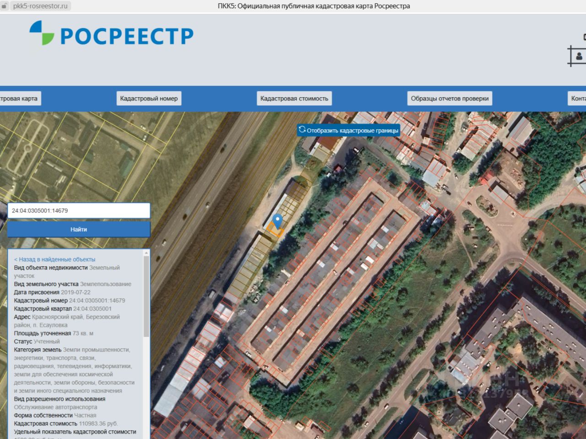
Task: Click the Вид объекта недвижимости label
Action: [51, 268]
